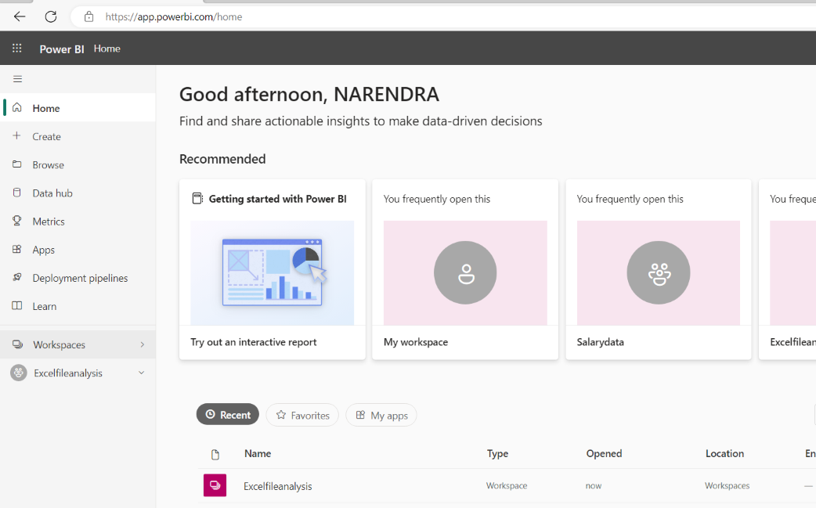Click the Learn book icon
This screenshot has height=508, width=816.
(x=17, y=306)
